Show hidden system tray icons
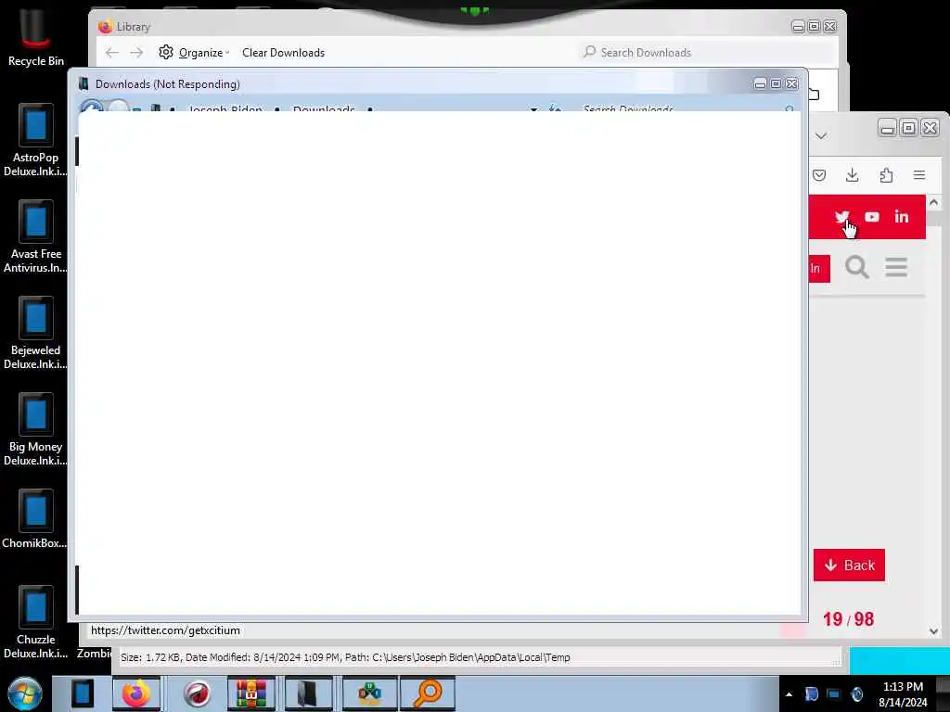The image size is (950, 712). pos(789,694)
